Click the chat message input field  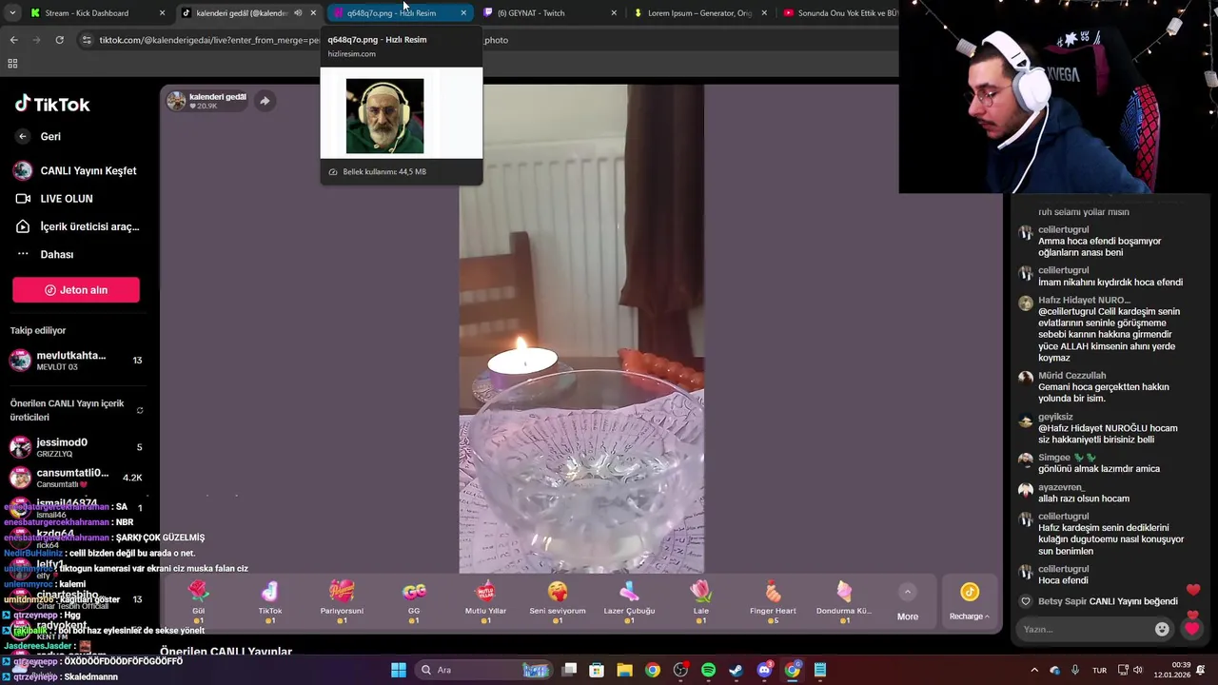coord(1085,629)
